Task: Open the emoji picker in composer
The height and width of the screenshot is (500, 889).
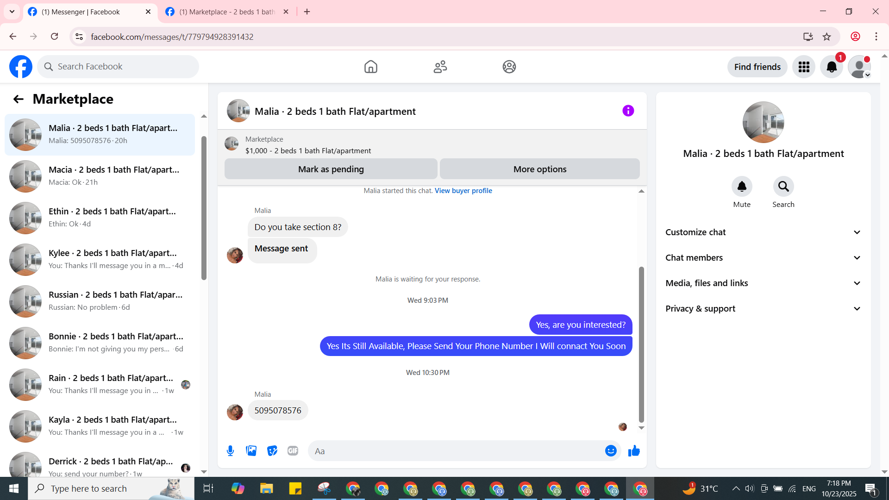Action: pos(611,451)
